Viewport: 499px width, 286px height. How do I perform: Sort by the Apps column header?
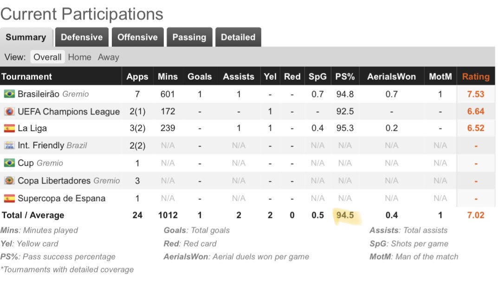tap(137, 76)
